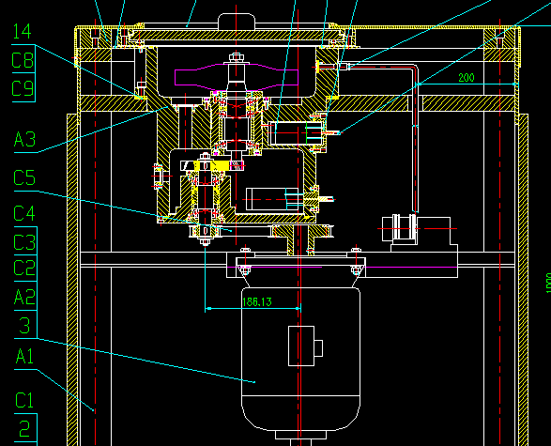Click the dimension value '186.13'
Screen dimensions: 551x446
click(257, 302)
